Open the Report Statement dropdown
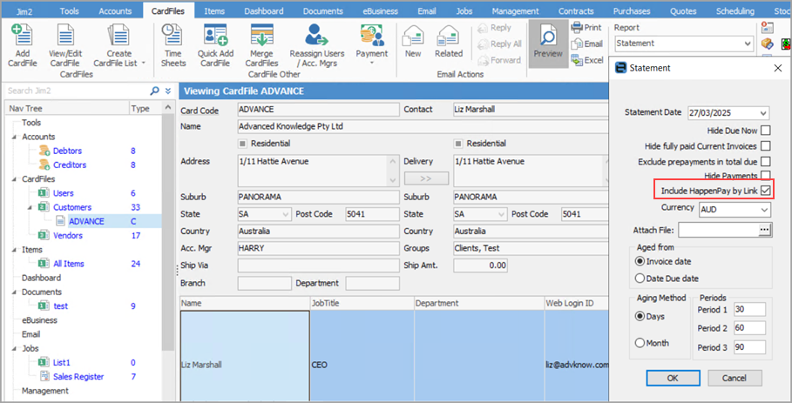 (748, 44)
